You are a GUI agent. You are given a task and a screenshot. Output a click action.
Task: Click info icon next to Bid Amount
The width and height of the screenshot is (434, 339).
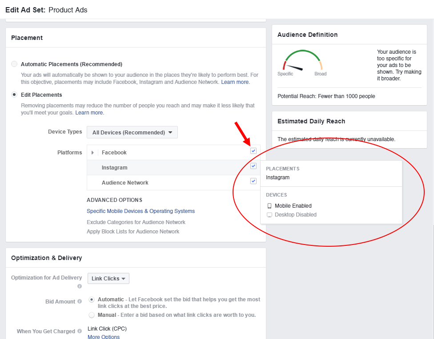80,301
